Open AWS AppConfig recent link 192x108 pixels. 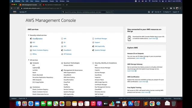pyautogui.click(x=100, y=46)
